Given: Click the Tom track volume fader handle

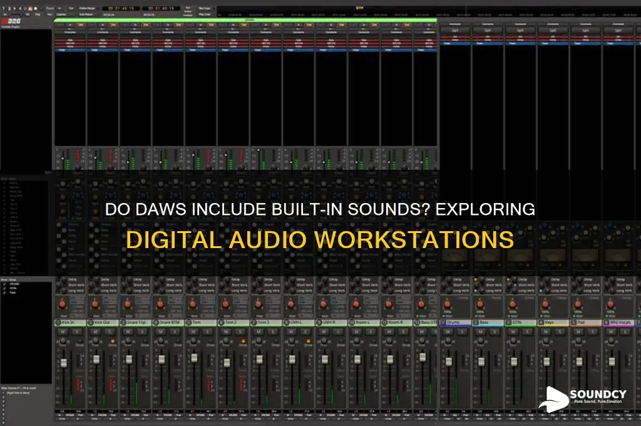Looking at the screenshot, I should pyautogui.click(x=194, y=358).
